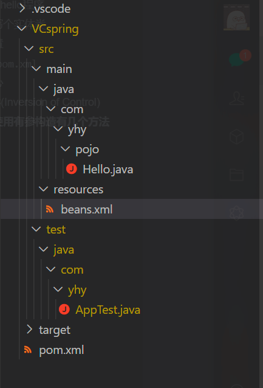
Task: Click the Java icon beside Hello.java
Action: tap(72, 169)
